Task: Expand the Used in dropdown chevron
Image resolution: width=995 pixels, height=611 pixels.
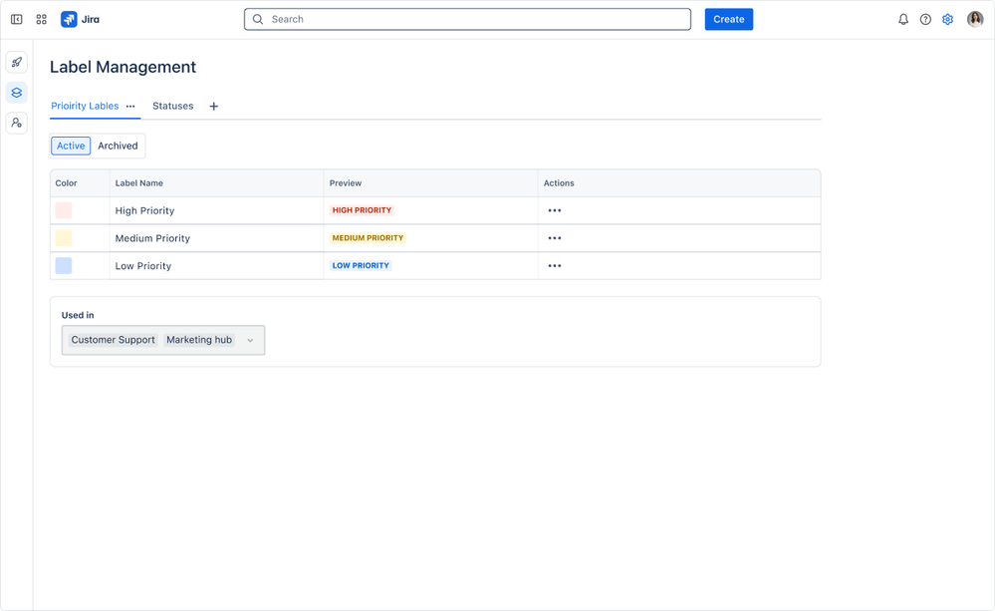Action: (250, 341)
